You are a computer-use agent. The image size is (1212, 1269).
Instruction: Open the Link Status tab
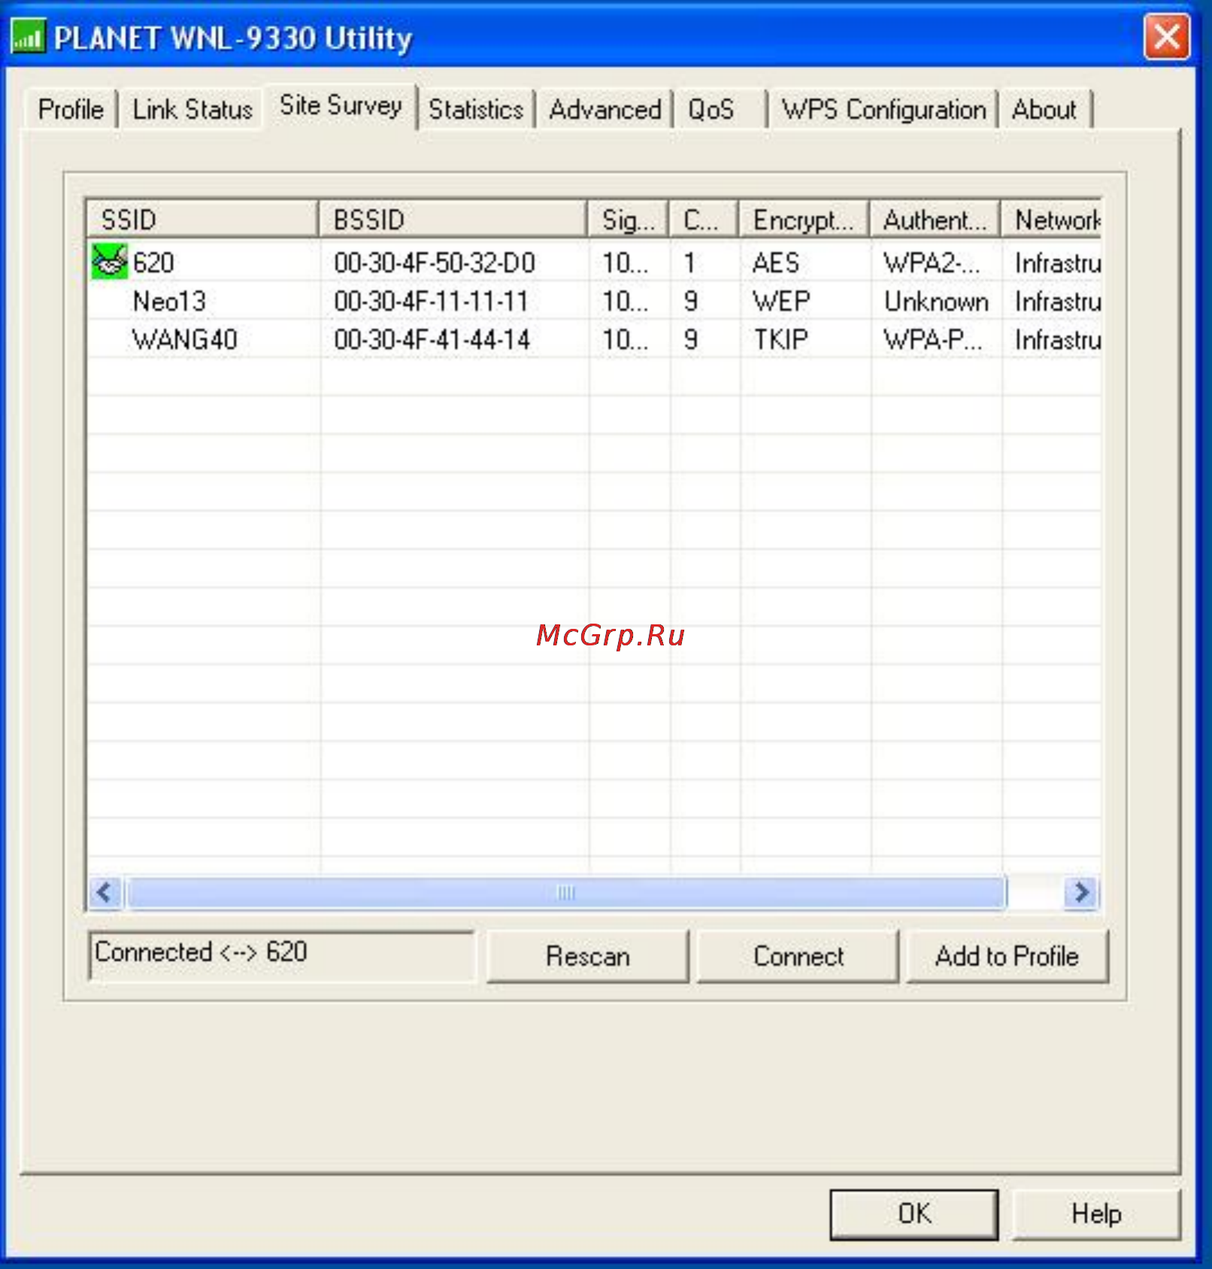192,110
